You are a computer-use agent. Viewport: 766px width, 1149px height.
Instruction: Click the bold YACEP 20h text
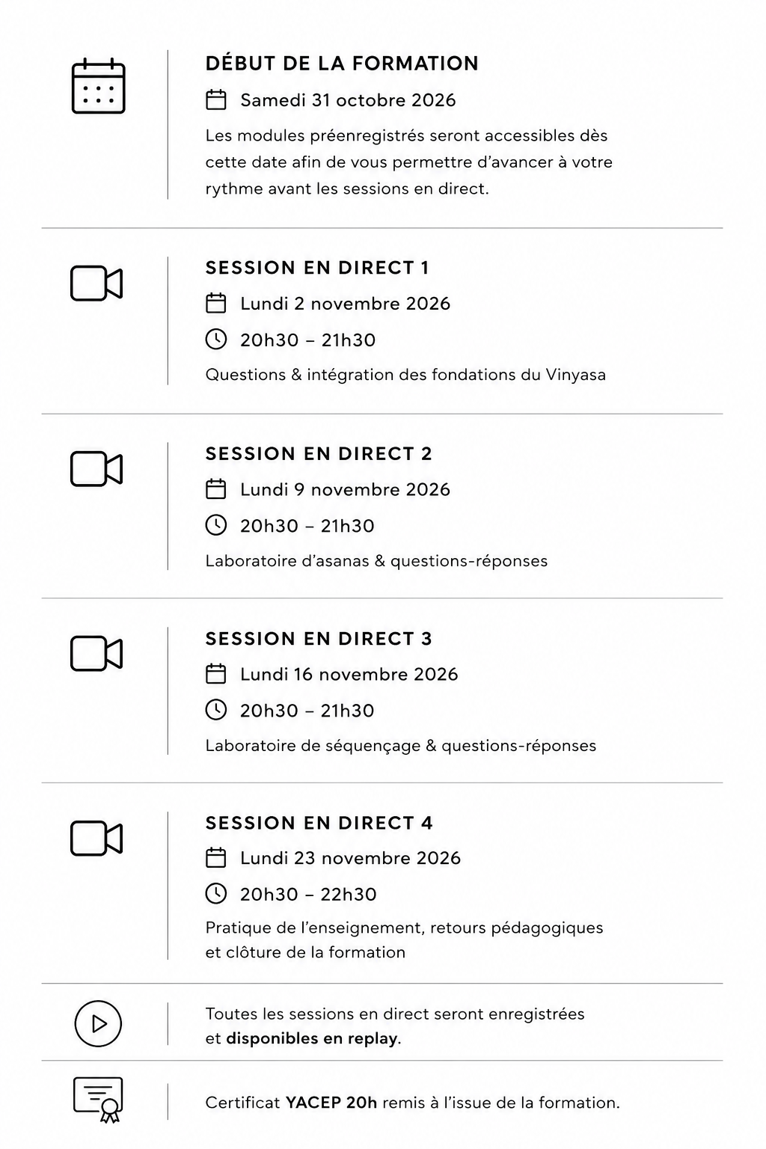pyautogui.click(x=331, y=1103)
